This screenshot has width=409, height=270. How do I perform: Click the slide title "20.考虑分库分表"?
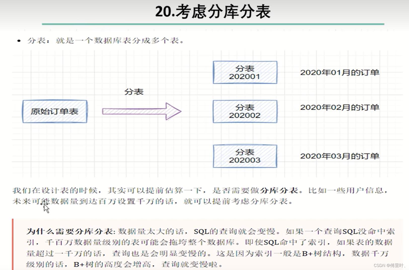pyautogui.click(x=213, y=12)
